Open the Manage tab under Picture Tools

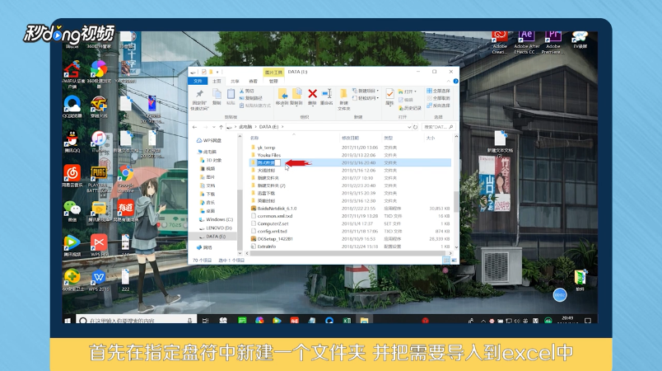(273, 81)
